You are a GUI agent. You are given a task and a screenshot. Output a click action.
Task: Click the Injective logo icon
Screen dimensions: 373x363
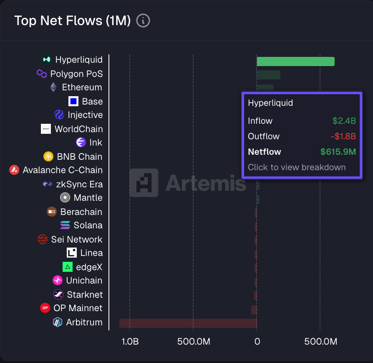[59, 115]
